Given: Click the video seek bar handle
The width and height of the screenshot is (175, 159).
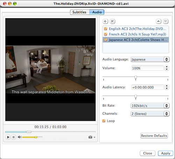Looking at the screenshot, I should point(29,132).
